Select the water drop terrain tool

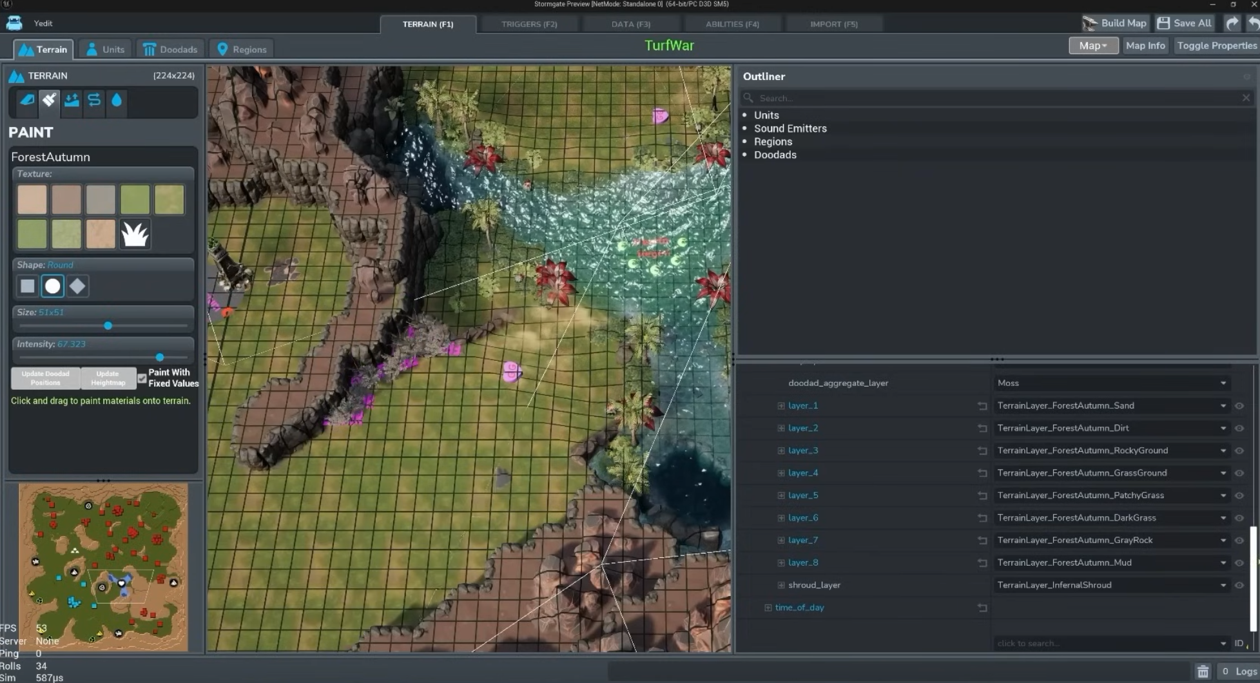click(117, 101)
